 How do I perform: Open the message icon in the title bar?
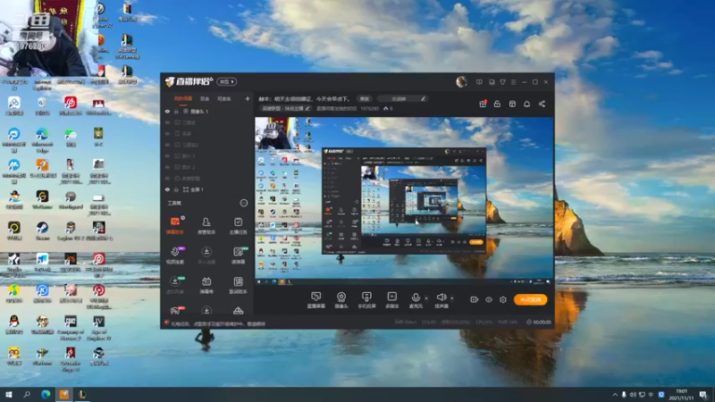pyautogui.click(x=479, y=82)
